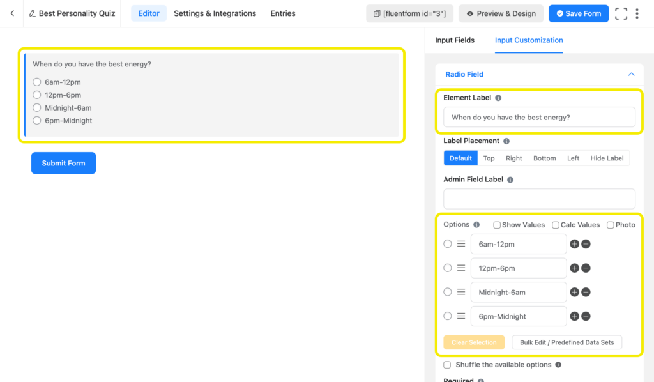Select Input Customization tab

(529, 40)
